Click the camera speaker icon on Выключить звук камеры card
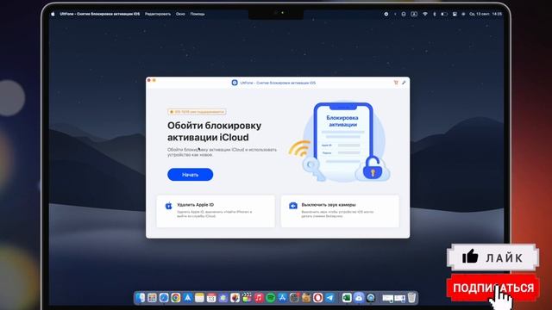 click(293, 206)
